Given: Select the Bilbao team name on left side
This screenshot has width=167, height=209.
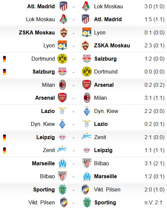Looking at the screenshot, I should pos(47,176).
